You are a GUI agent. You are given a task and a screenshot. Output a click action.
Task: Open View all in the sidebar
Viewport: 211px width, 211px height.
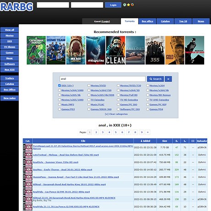pos(10,30)
